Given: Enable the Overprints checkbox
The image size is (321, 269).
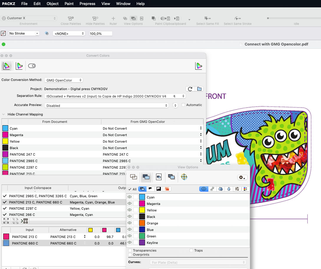Looking at the screenshot, I should pyautogui.click(x=130, y=255).
